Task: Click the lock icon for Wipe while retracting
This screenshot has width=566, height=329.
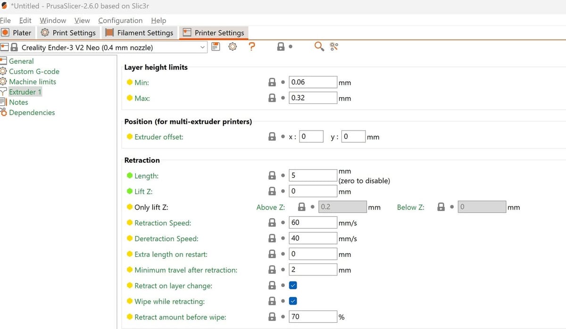Action: coord(272,301)
